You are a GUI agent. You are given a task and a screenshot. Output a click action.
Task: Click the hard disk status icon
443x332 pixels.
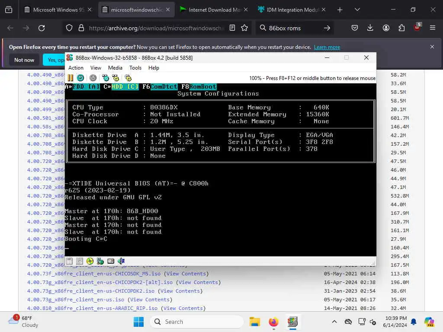pos(111,261)
